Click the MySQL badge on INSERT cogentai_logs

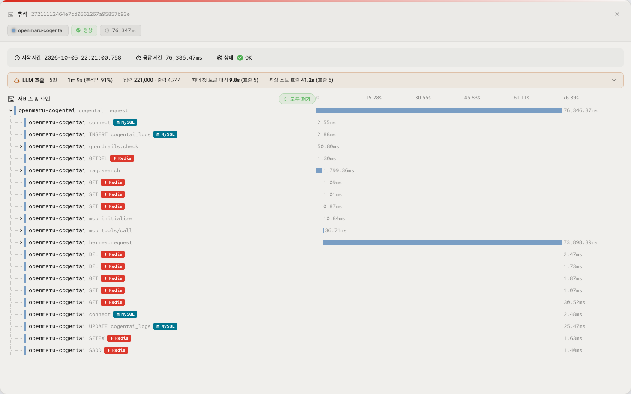[x=165, y=134]
